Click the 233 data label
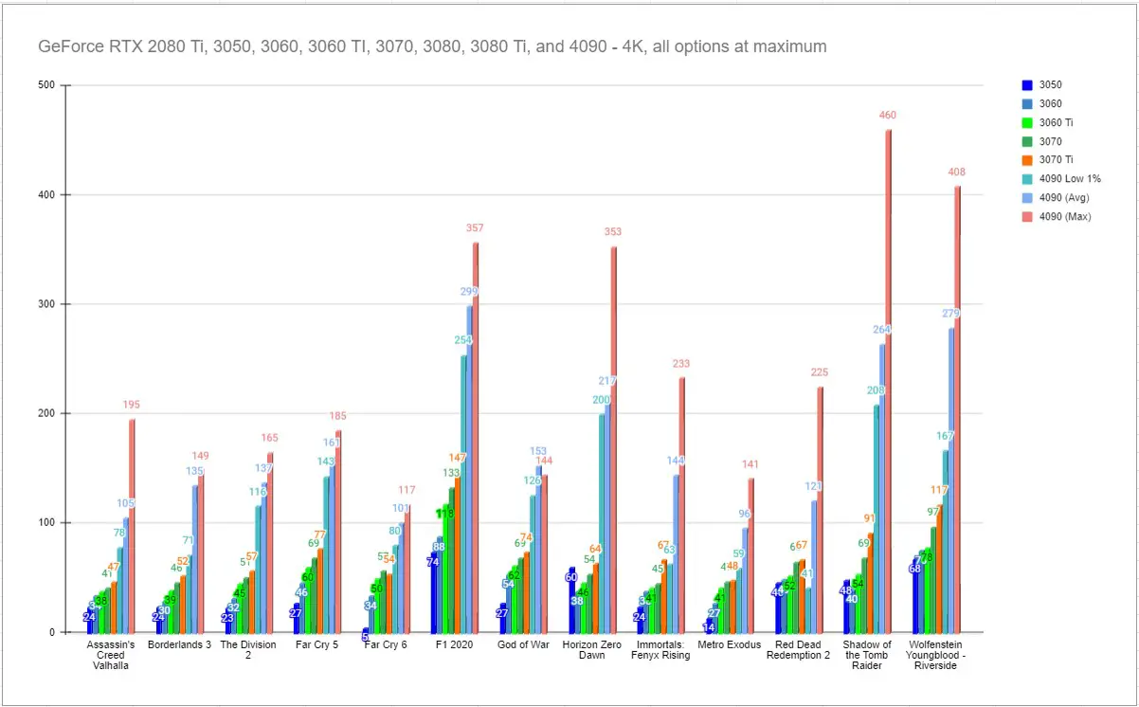The height and width of the screenshot is (707, 1139). [x=681, y=364]
